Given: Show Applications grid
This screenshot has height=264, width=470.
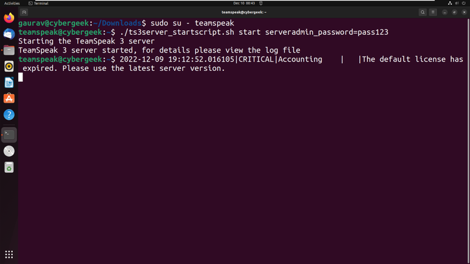Looking at the screenshot, I should pyautogui.click(x=9, y=254).
